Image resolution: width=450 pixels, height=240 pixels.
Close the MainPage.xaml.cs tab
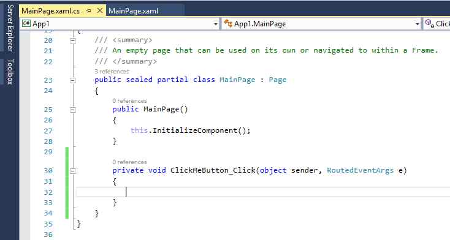[x=100, y=11]
